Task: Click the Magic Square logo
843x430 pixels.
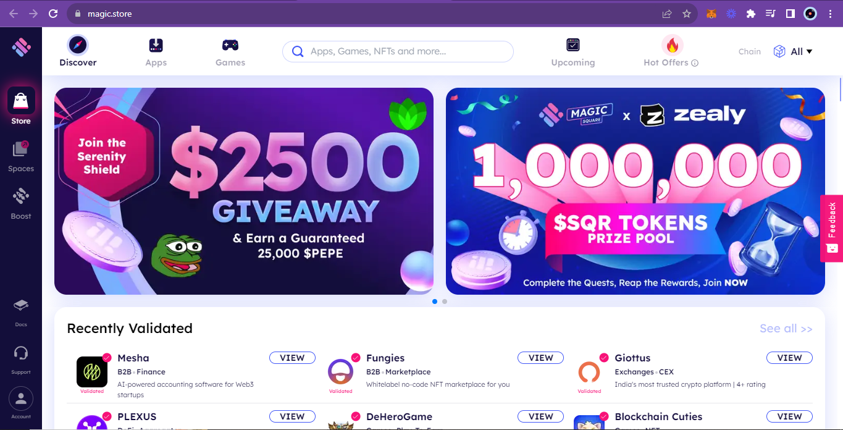Action: tap(21, 47)
